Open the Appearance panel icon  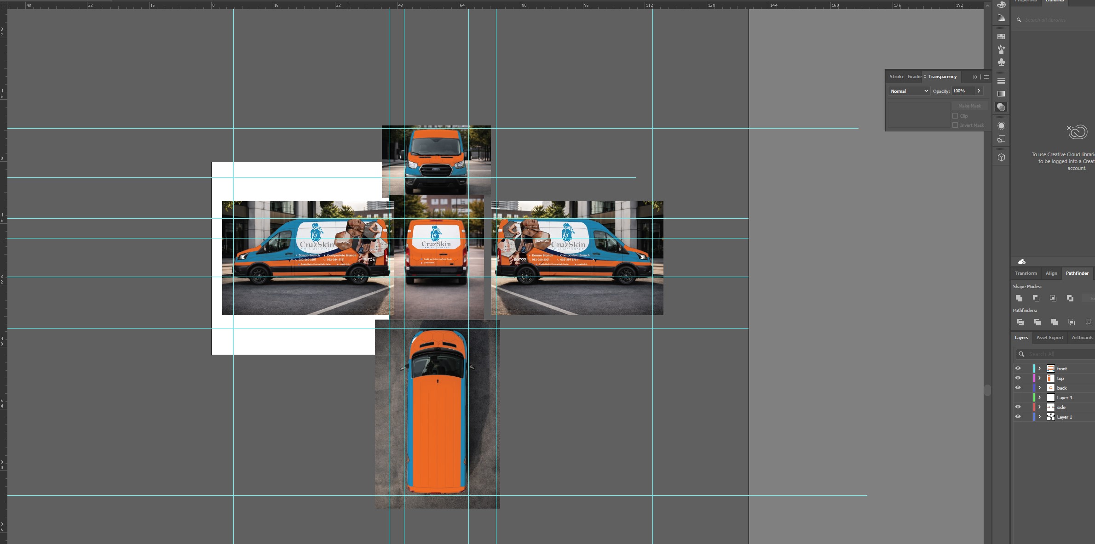tap(1001, 125)
